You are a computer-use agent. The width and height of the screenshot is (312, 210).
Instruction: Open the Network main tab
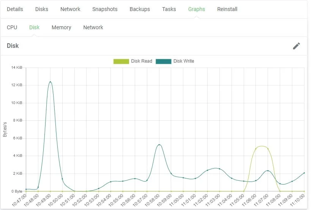70,9
